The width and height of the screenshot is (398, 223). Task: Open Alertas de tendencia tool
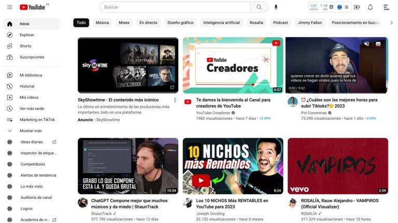pos(32,175)
